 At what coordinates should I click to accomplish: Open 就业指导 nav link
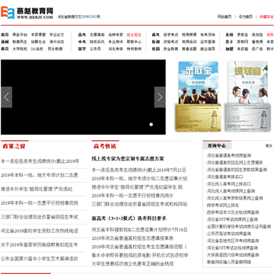(208, 49)
